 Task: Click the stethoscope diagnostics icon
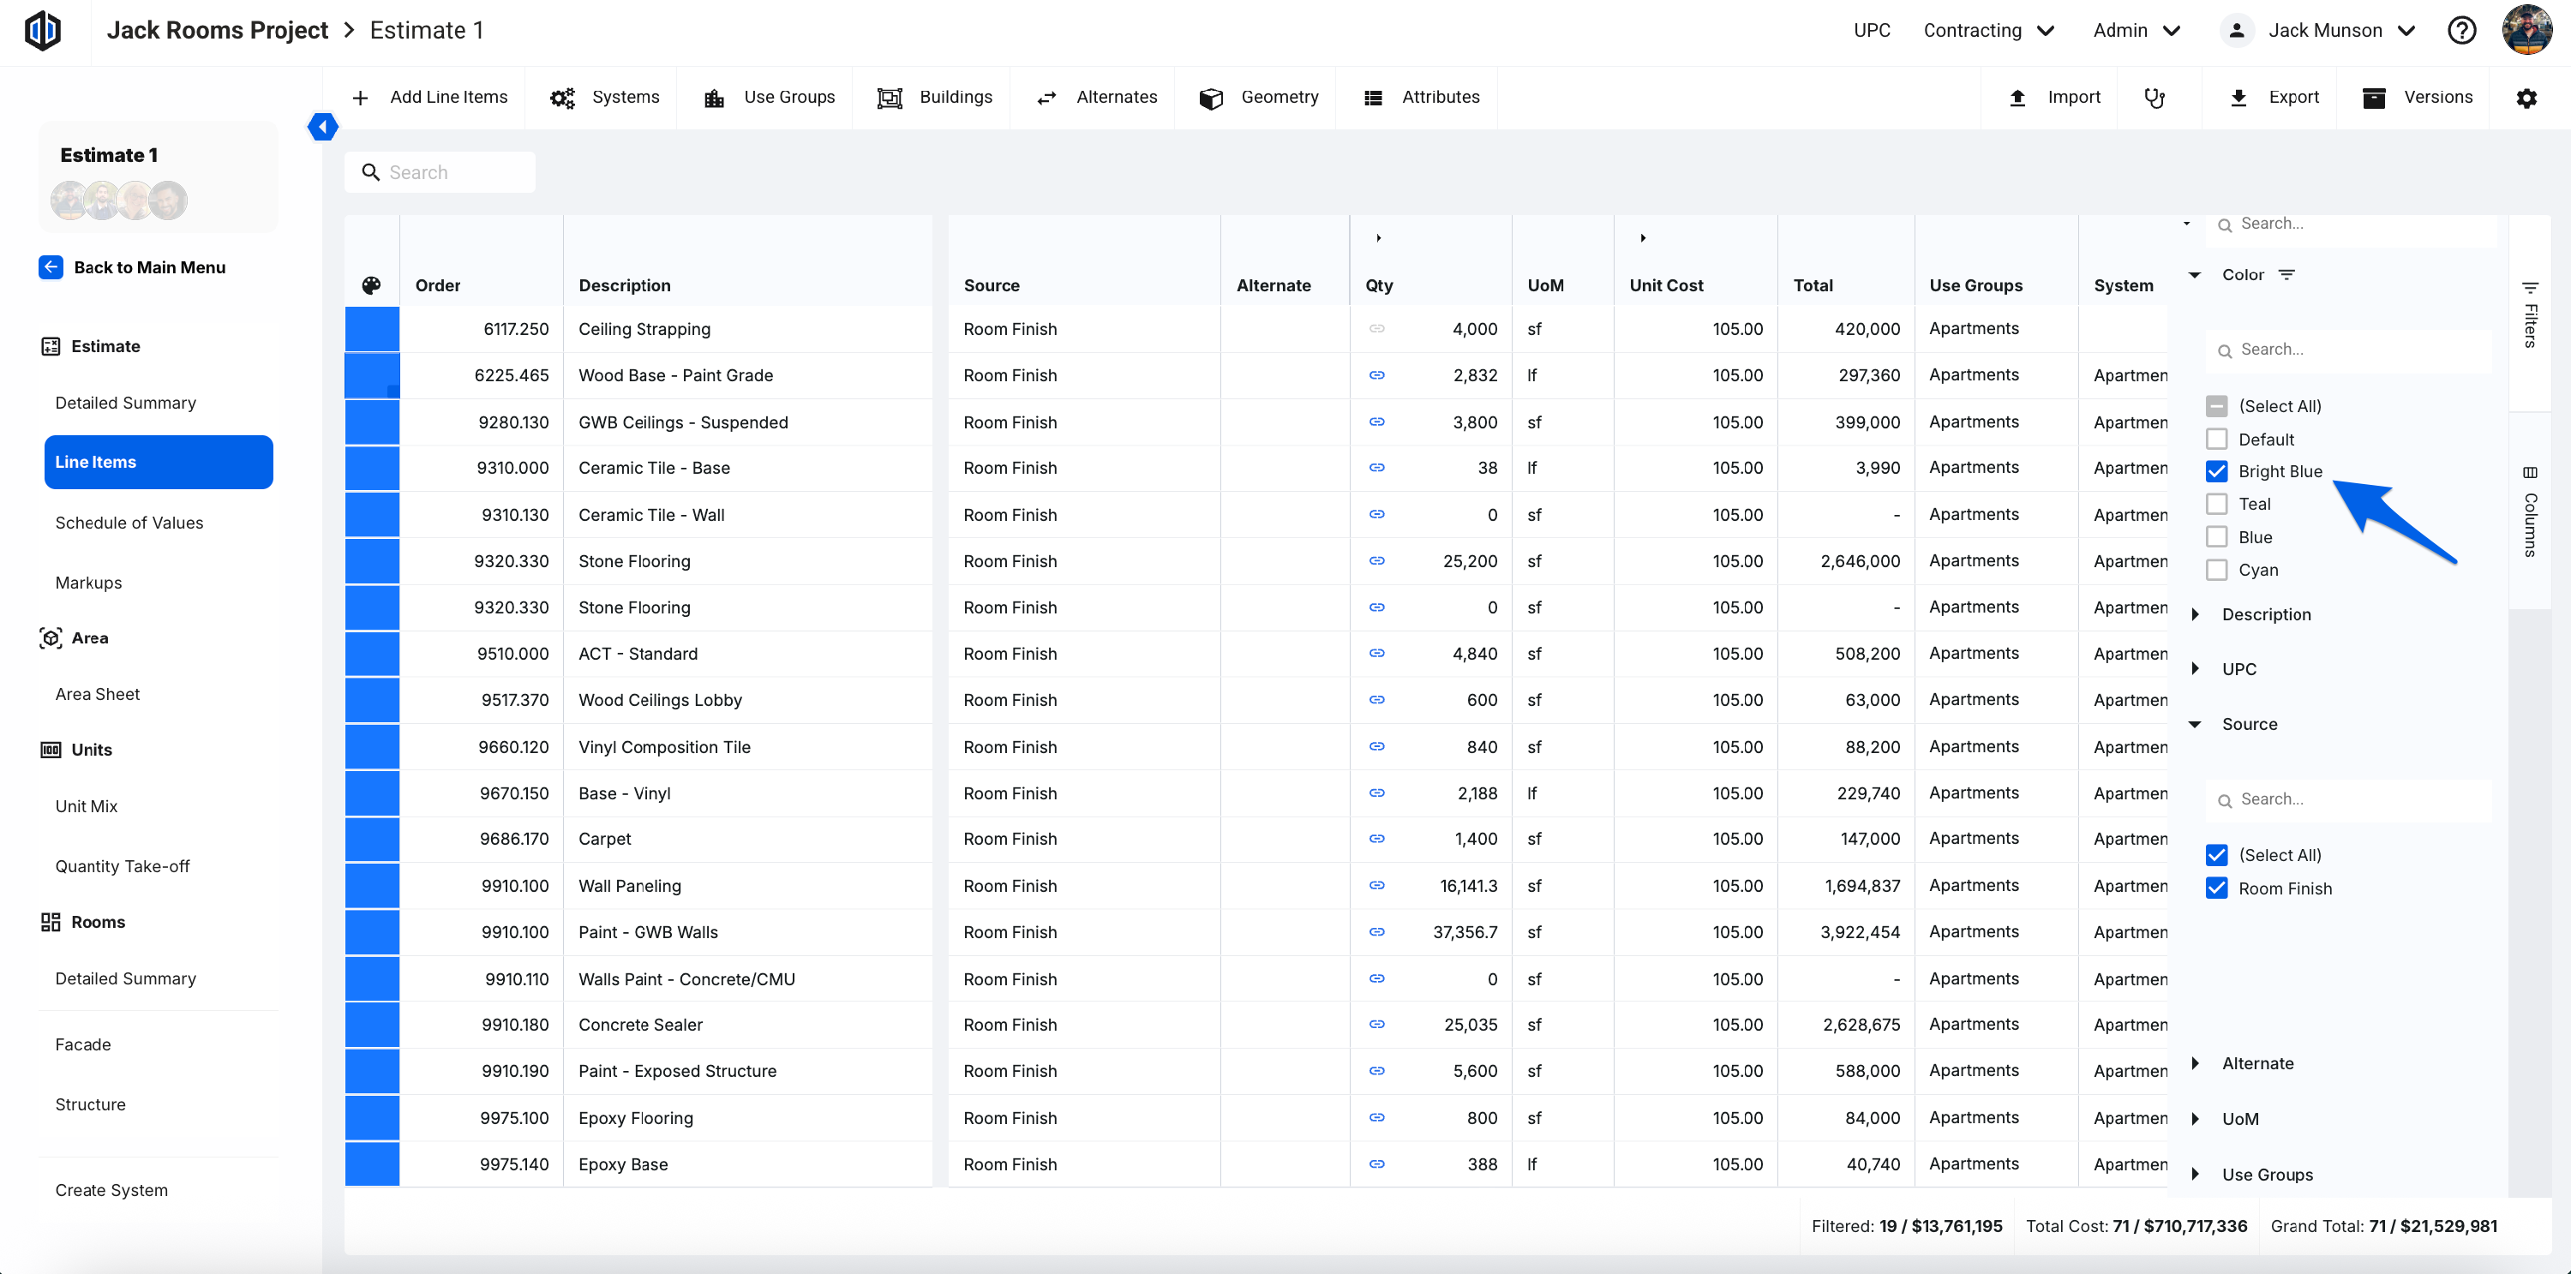2154,98
